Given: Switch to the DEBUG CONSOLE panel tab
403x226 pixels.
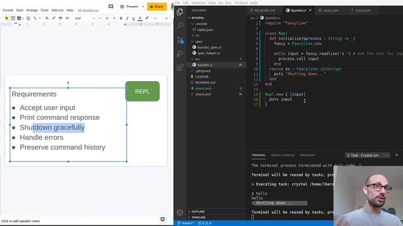Looking at the screenshot, I should [x=283, y=155].
